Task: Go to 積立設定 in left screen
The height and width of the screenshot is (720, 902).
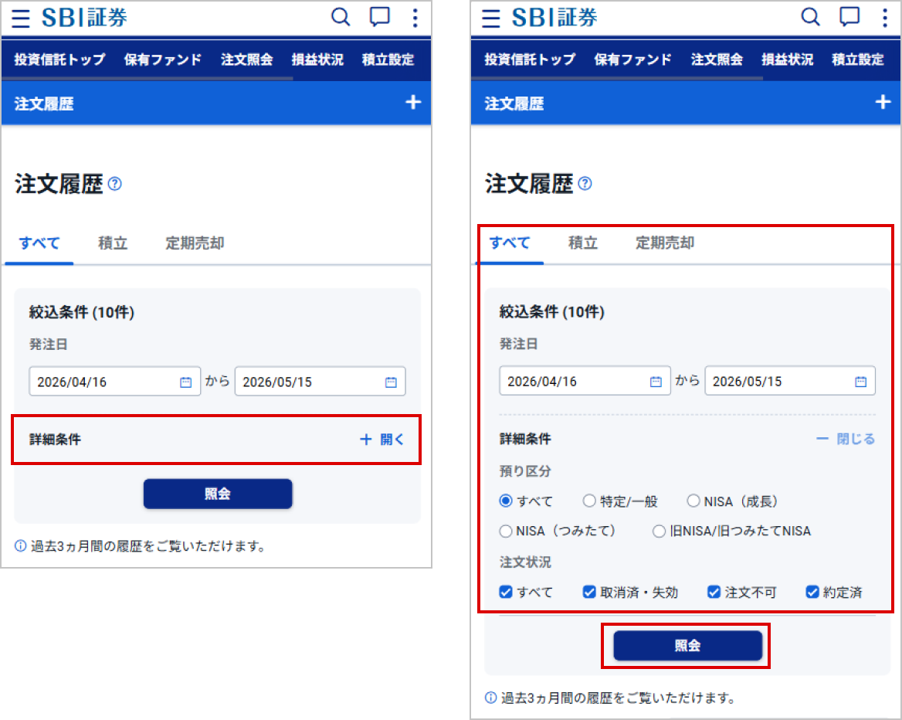Action: click(388, 59)
